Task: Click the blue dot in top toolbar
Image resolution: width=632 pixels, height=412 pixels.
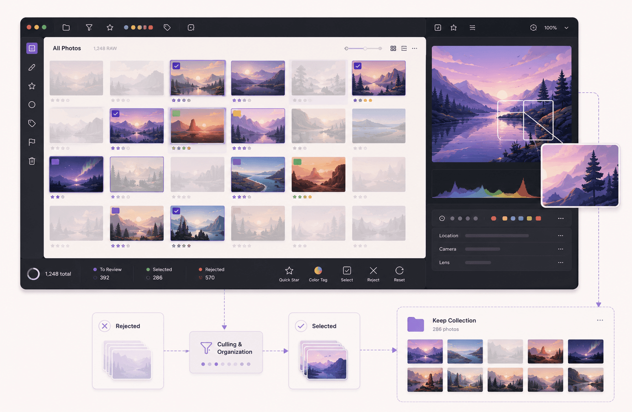Action: [126, 27]
